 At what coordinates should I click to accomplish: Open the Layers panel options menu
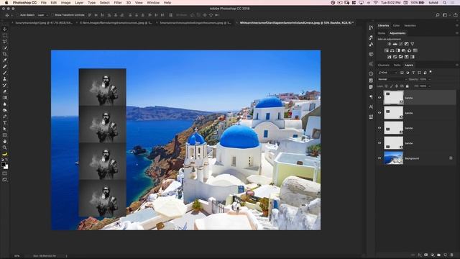[x=457, y=65]
